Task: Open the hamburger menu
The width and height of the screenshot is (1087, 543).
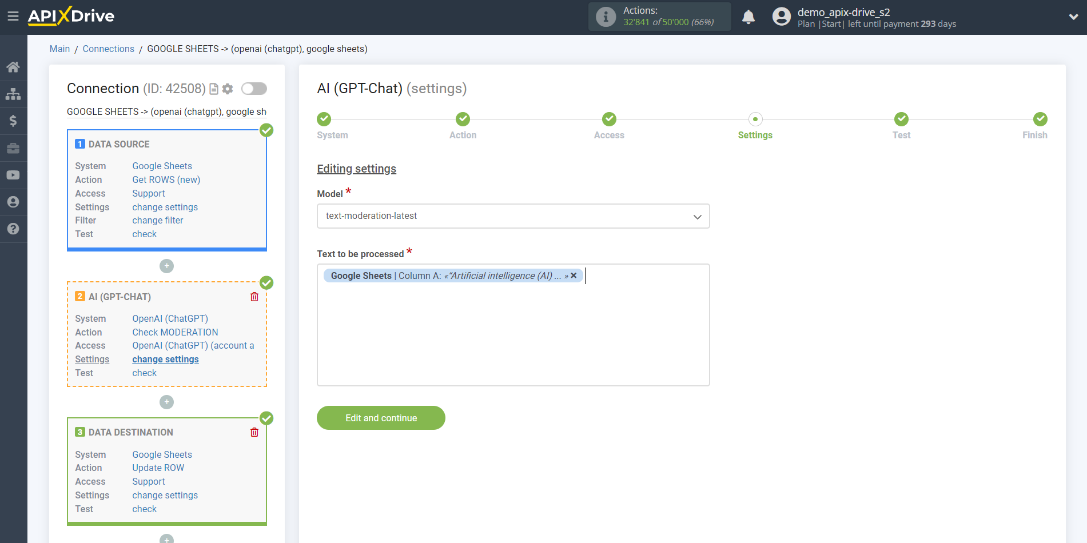Action: point(13,17)
